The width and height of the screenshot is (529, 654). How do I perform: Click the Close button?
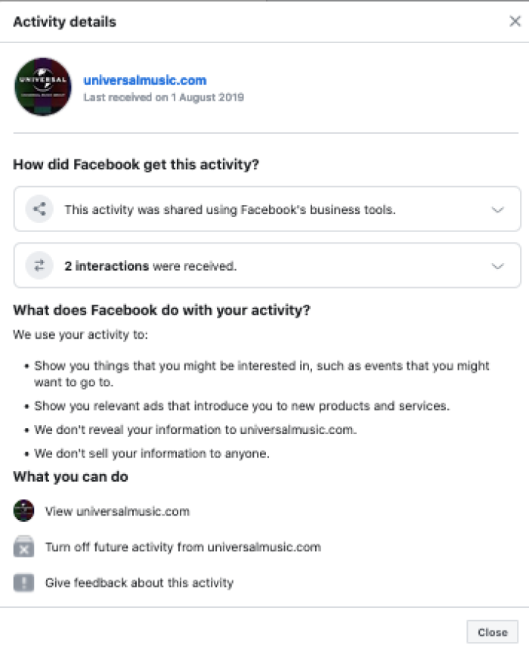(x=493, y=632)
